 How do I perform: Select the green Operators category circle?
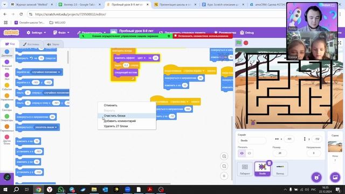pos(7,116)
